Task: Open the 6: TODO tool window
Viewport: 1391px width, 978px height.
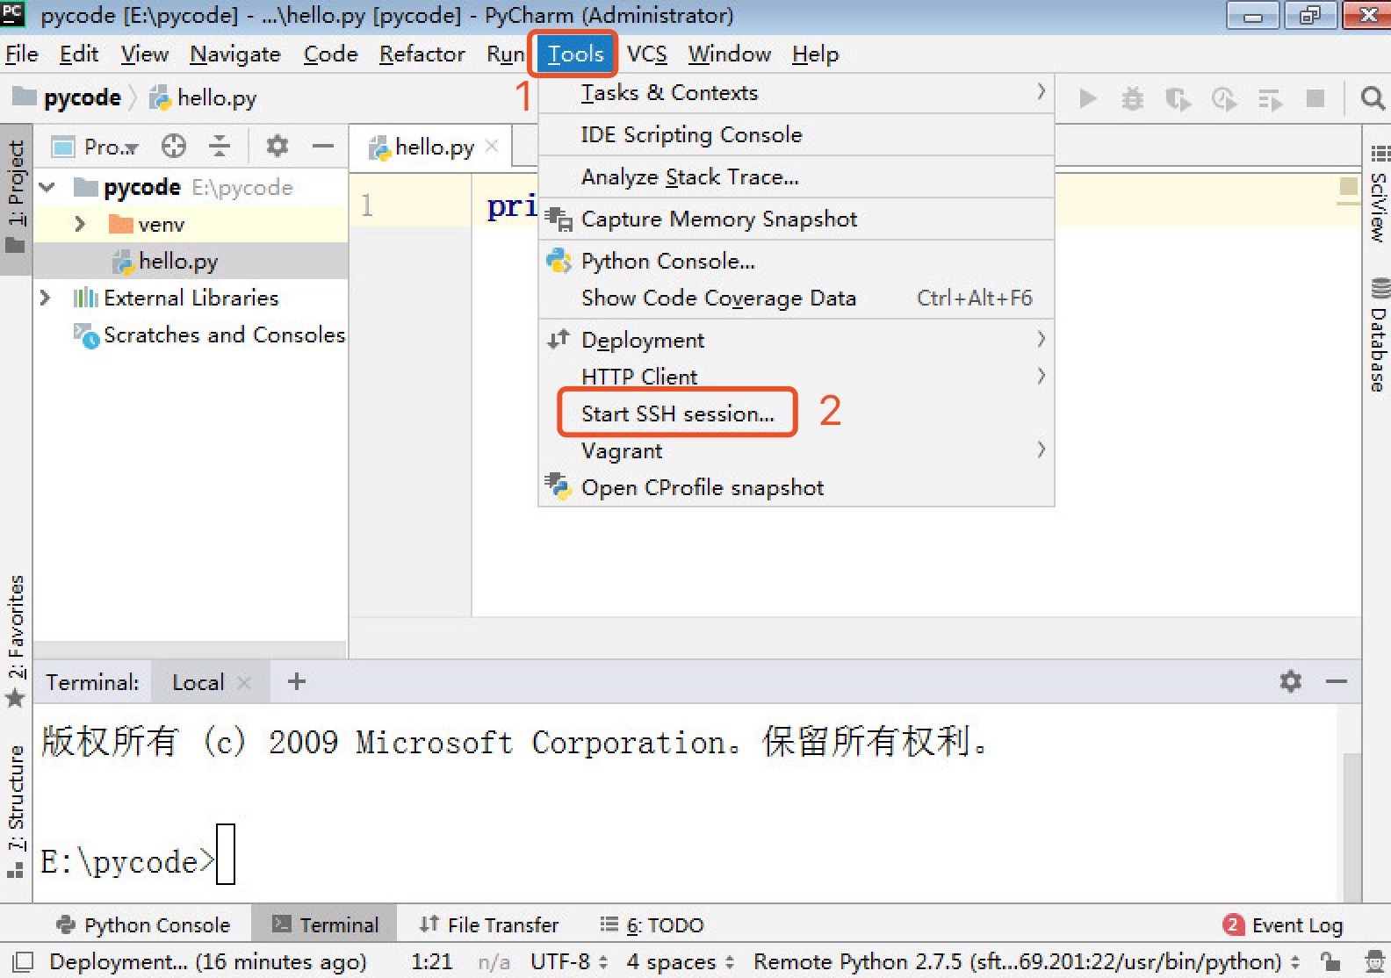Action: 652,924
